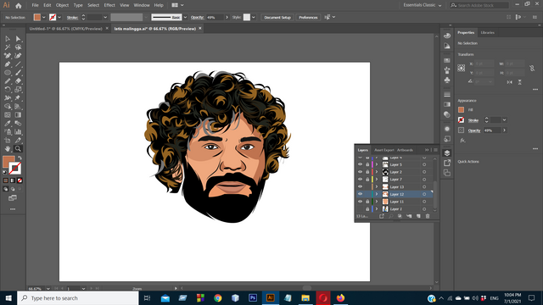Screen dimensions: 543x305
Task: Open Essentials Classic workspace dropdown
Action: pyautogui.click(x=423, y=5)
